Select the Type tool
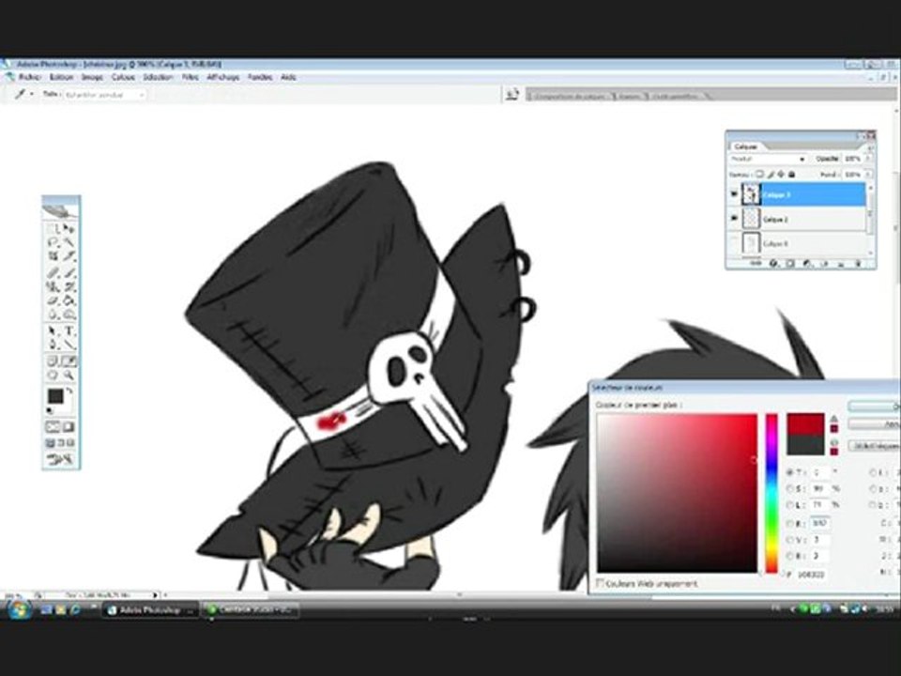901x676 pixels. pos(69,331)
